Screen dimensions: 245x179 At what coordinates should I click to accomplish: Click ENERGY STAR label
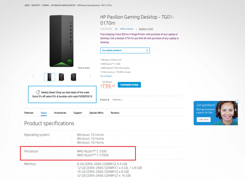146,29
